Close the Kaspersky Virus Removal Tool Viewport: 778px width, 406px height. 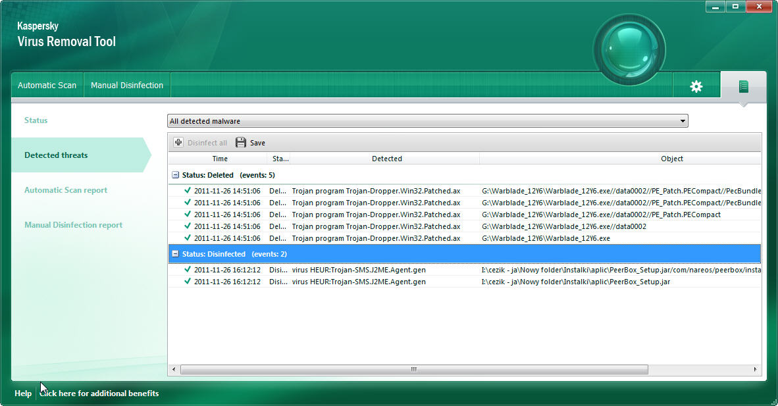pyautogui.click(x=759, y=7)
